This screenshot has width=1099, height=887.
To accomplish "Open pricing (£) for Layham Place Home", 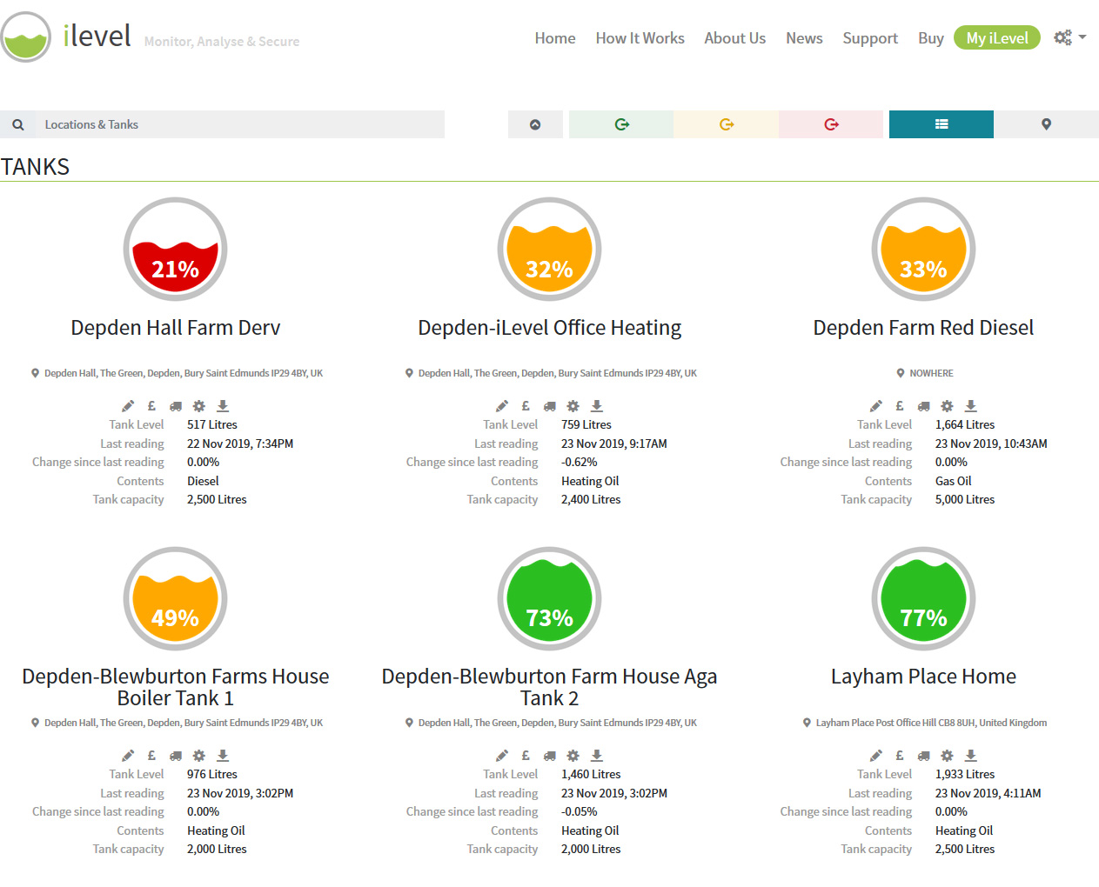I will click(x=900, y=756).
